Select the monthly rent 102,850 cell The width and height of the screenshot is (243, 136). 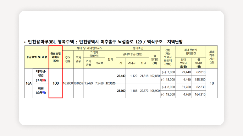[154, 76]
